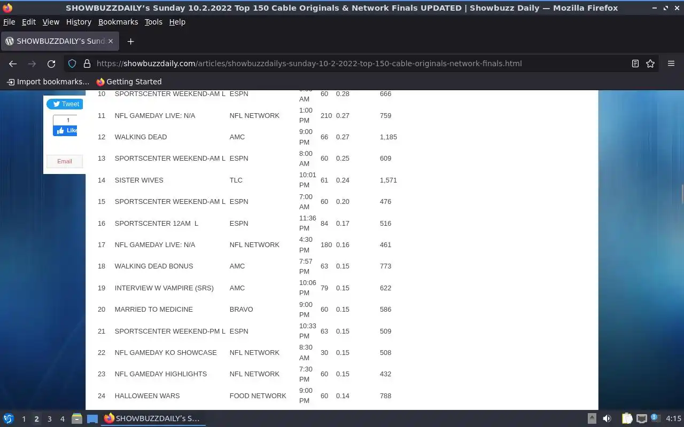This screenshot has width=684, height=427.
Task: Select Firefox window in the taskbar
Action: tap(153, 418)
